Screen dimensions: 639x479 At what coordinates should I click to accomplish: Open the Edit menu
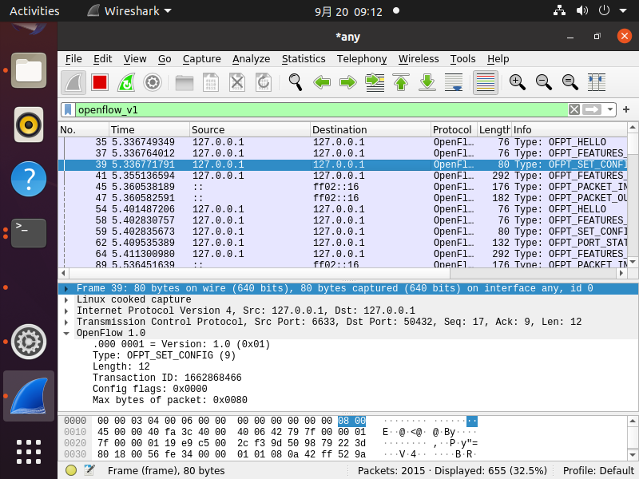point(103,59)
